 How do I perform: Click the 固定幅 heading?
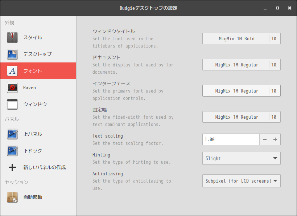pyautogui.click(x=100, y=110)
